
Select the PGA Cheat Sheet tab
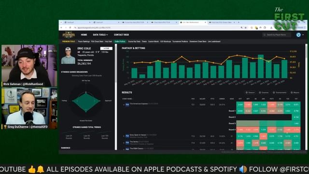coord(97,42)
